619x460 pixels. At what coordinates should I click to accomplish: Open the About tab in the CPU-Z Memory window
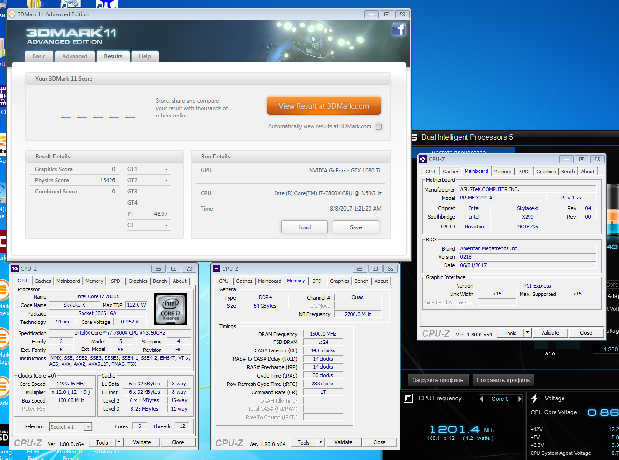(x=381, y=281)
